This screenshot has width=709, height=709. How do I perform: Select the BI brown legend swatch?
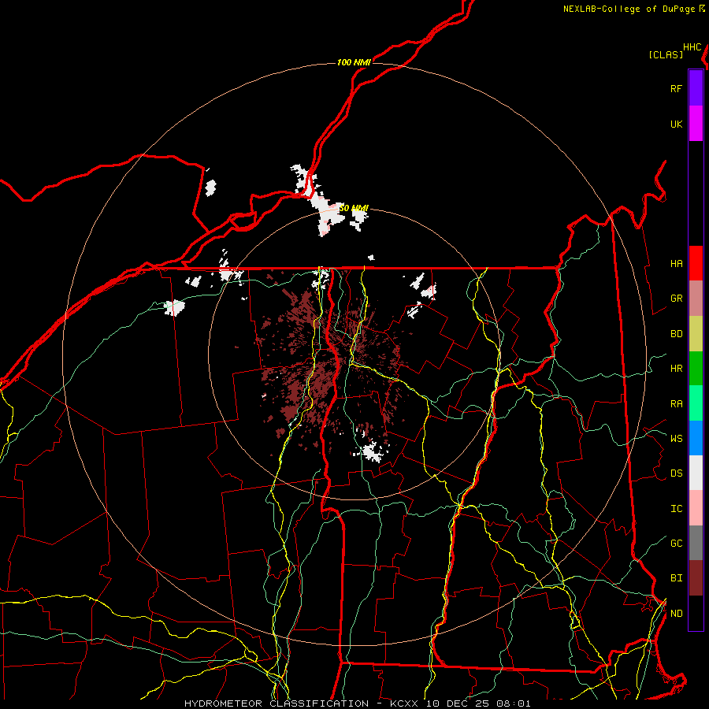tap(696, 578)
